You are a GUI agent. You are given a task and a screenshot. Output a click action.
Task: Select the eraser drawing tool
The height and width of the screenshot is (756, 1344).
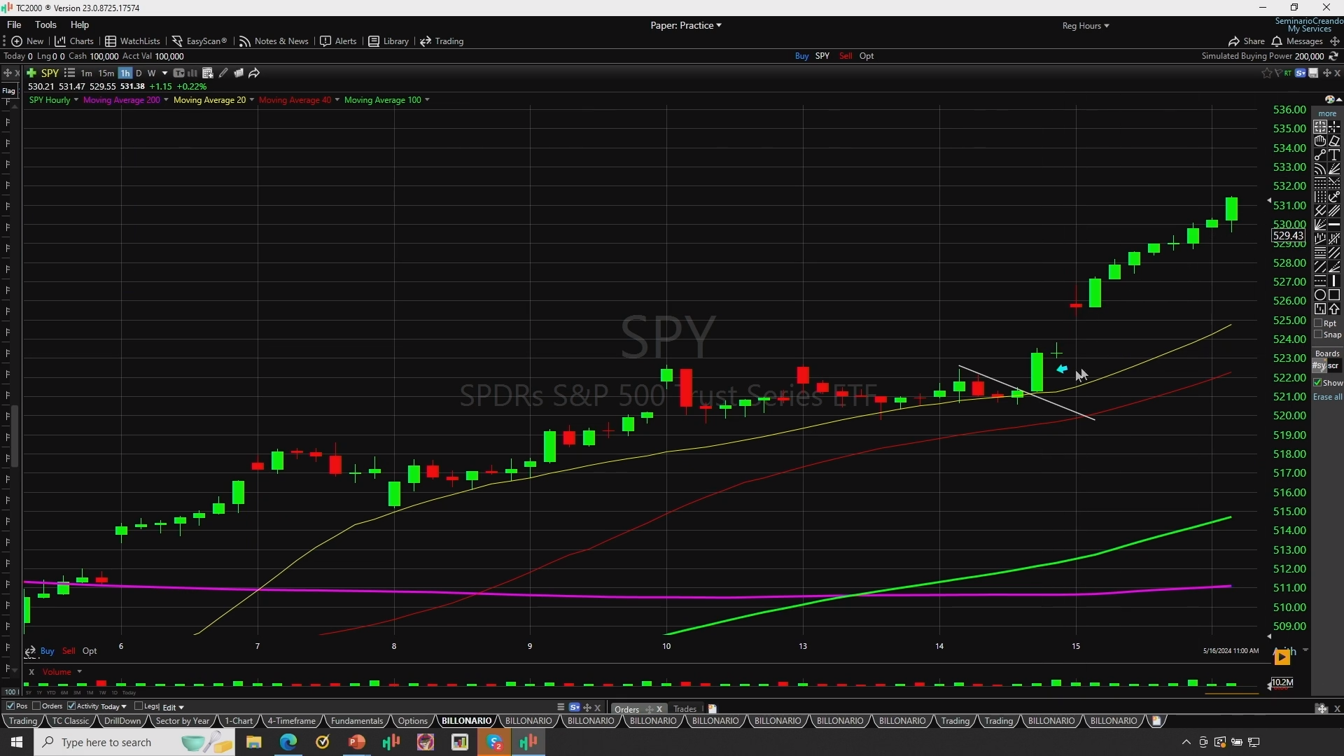[1334, 141]
